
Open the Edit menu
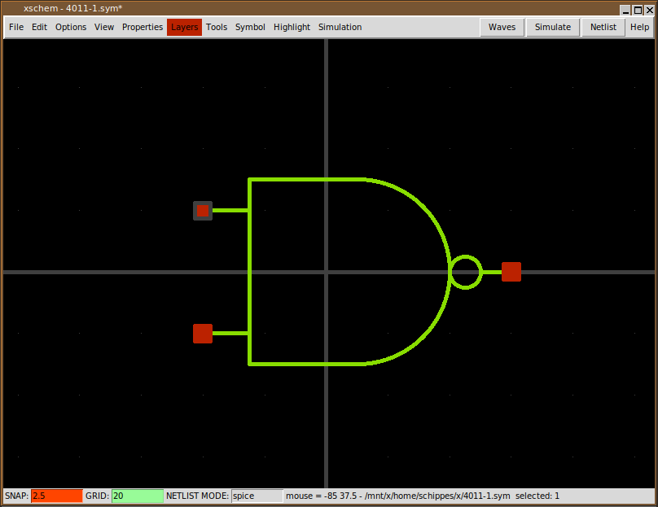(x=39, y=27)
